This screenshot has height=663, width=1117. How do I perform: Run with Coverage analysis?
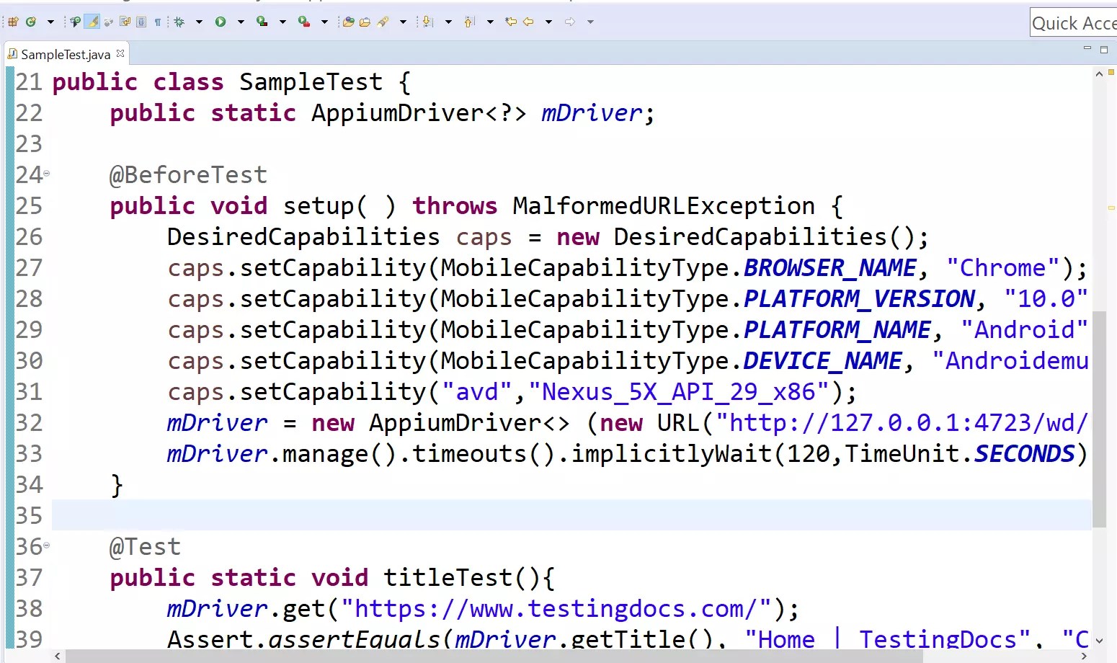coord(262,22)
